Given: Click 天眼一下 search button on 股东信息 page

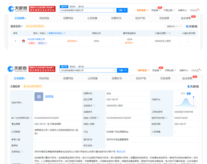Looking at the screenshot, I should point(122,10).
